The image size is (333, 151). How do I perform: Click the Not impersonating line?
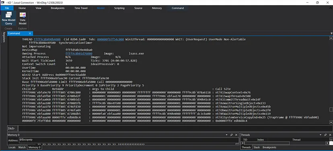coord(36,46)
